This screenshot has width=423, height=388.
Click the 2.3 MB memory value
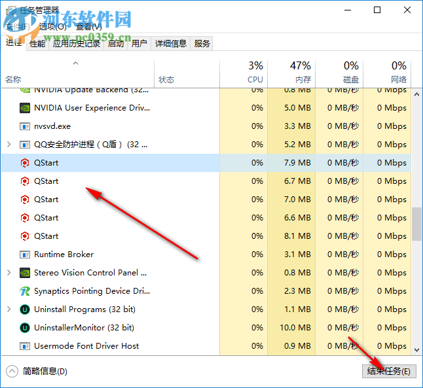[x=297, y=291]
